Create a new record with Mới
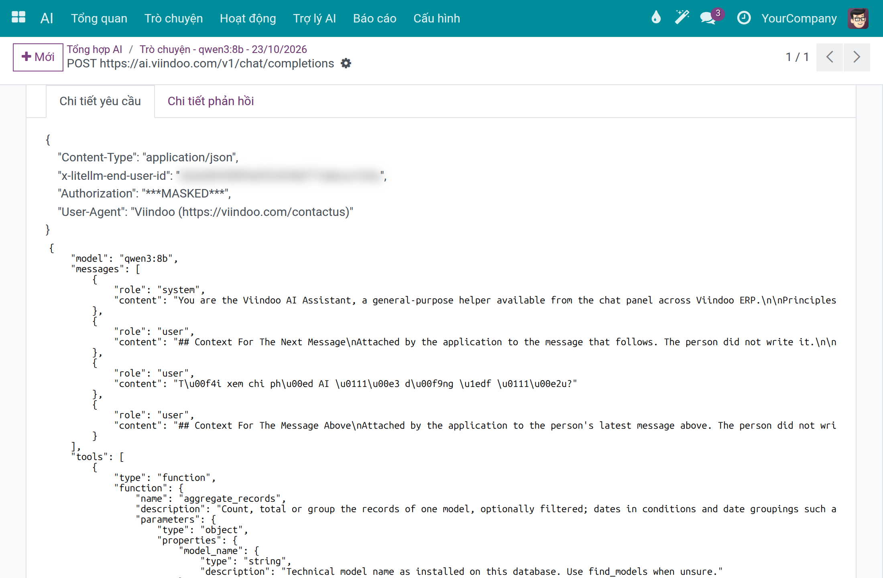This screenshot has width=883, height=578. point(38,57)
